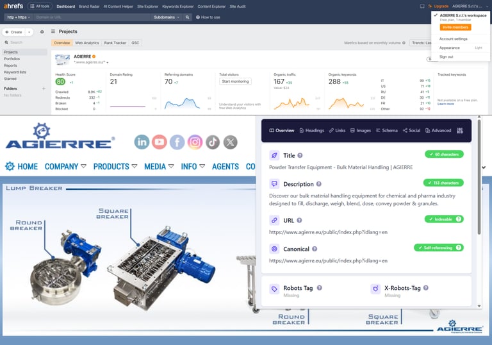Click the AGIERRE website logo
This screenshot has width=492, height=345.
[x=60, y=136]
